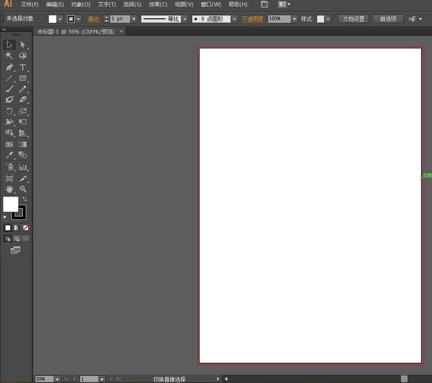Select the Line Segment tool
The image size is (432, 383).
(9, 78)
